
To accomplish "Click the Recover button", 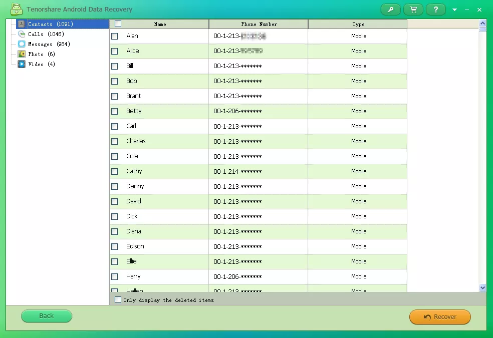I will click(x=440, y=316).
